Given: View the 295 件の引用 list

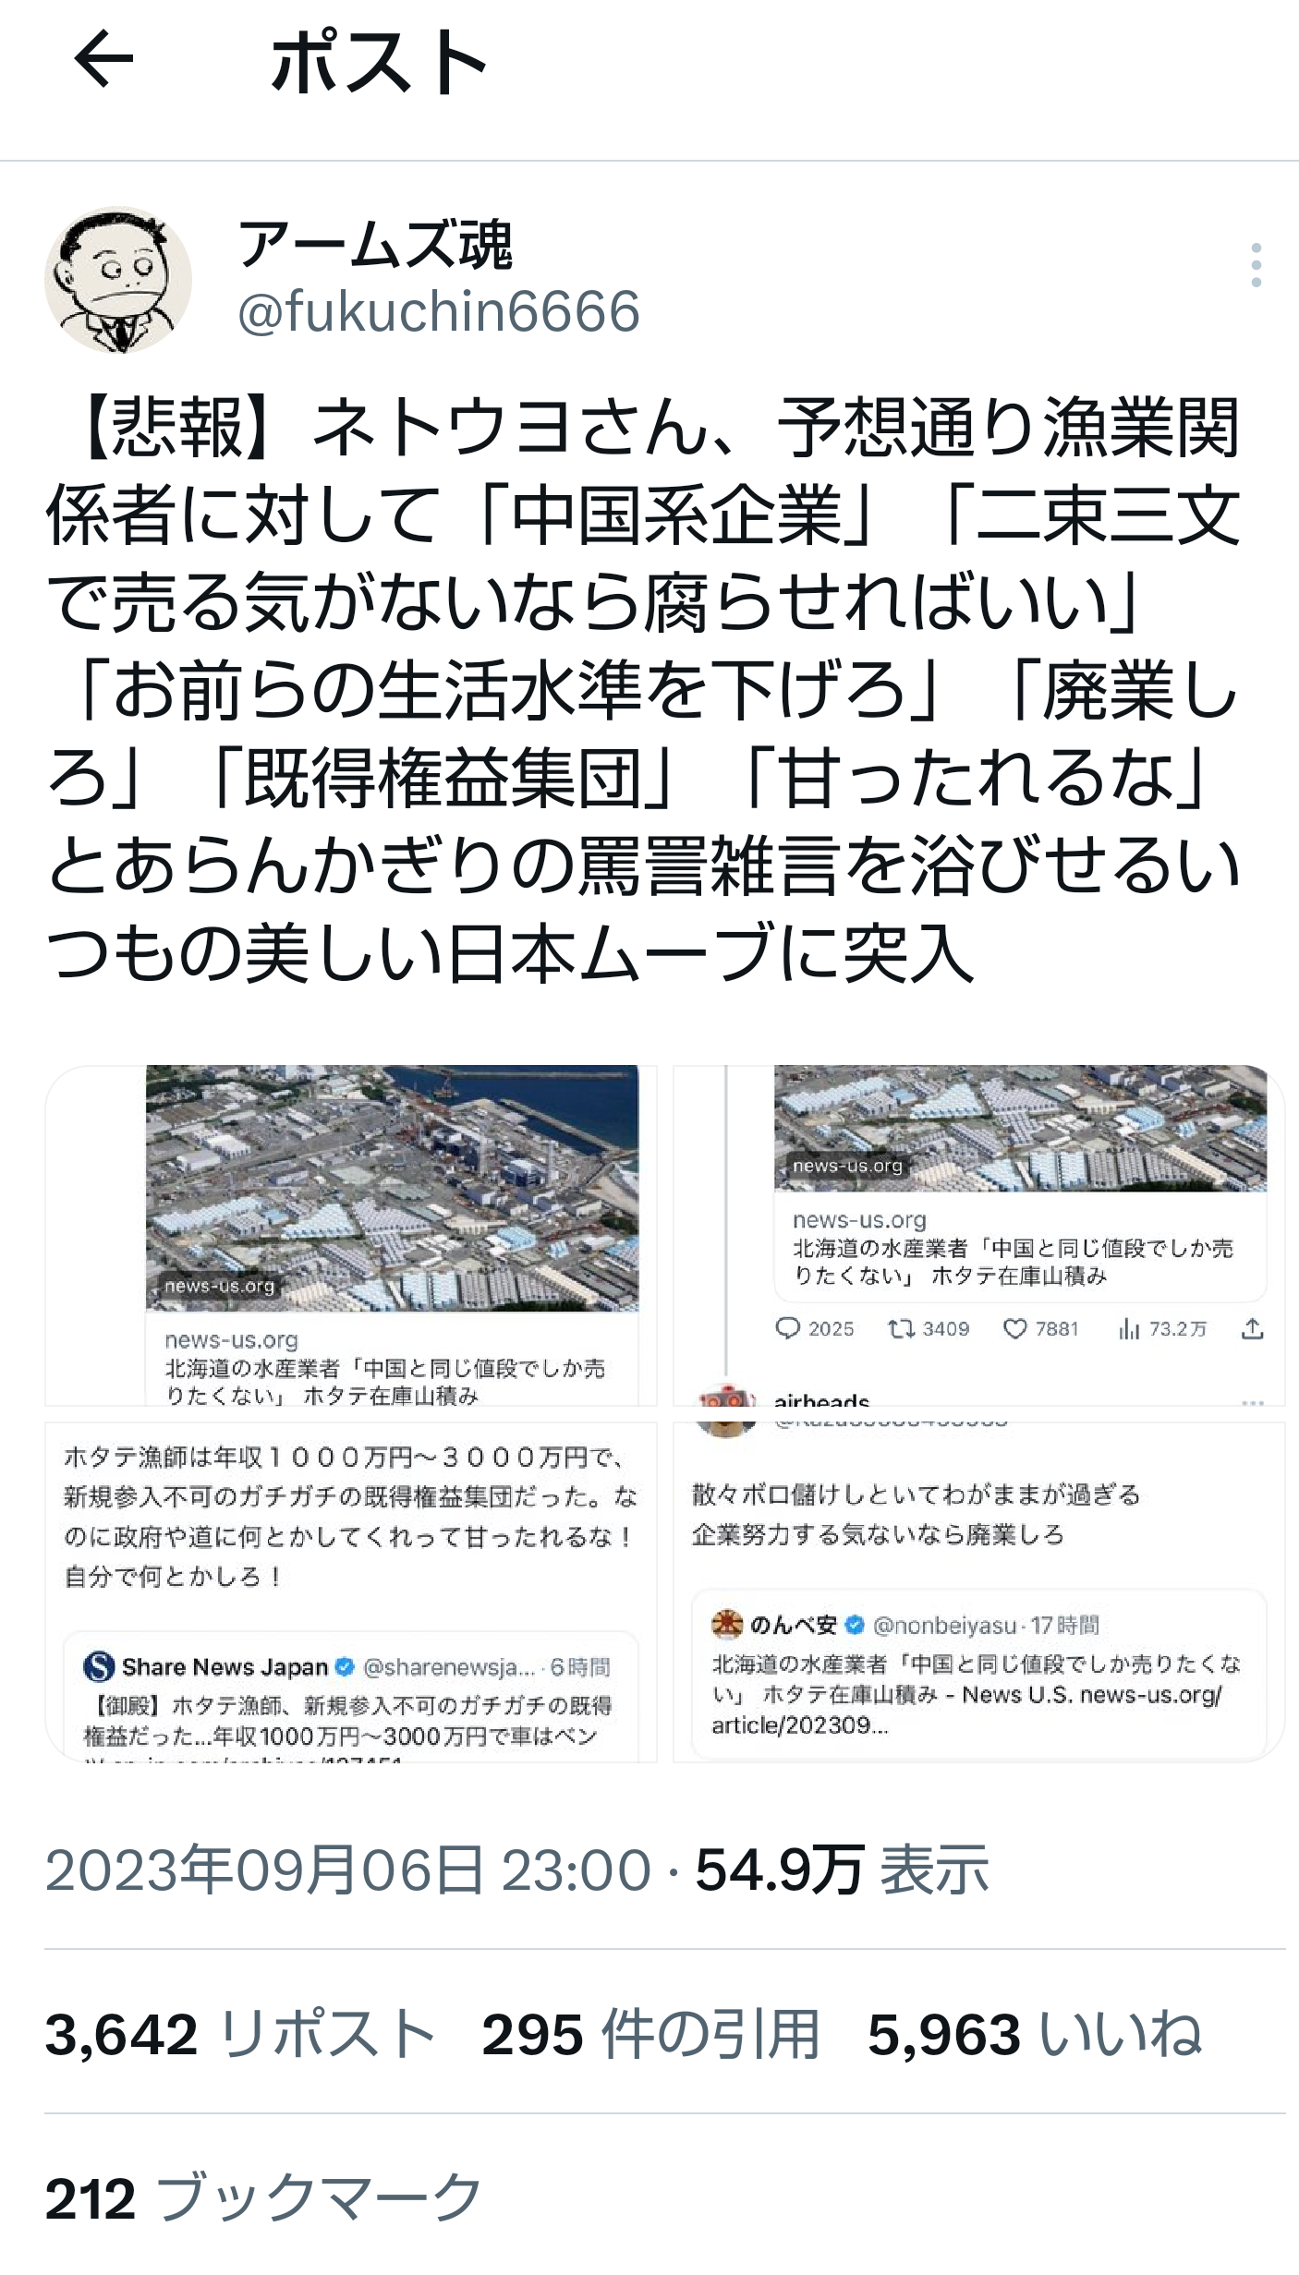Looking at the screenshot, I should tap(651, 2034).
